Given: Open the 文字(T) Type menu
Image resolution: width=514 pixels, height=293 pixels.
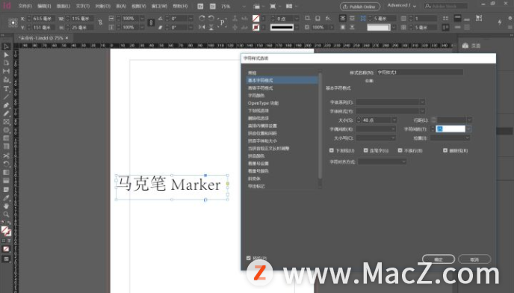Looking at the screenshot, I should pyautogui.click(x=83, y=6).
